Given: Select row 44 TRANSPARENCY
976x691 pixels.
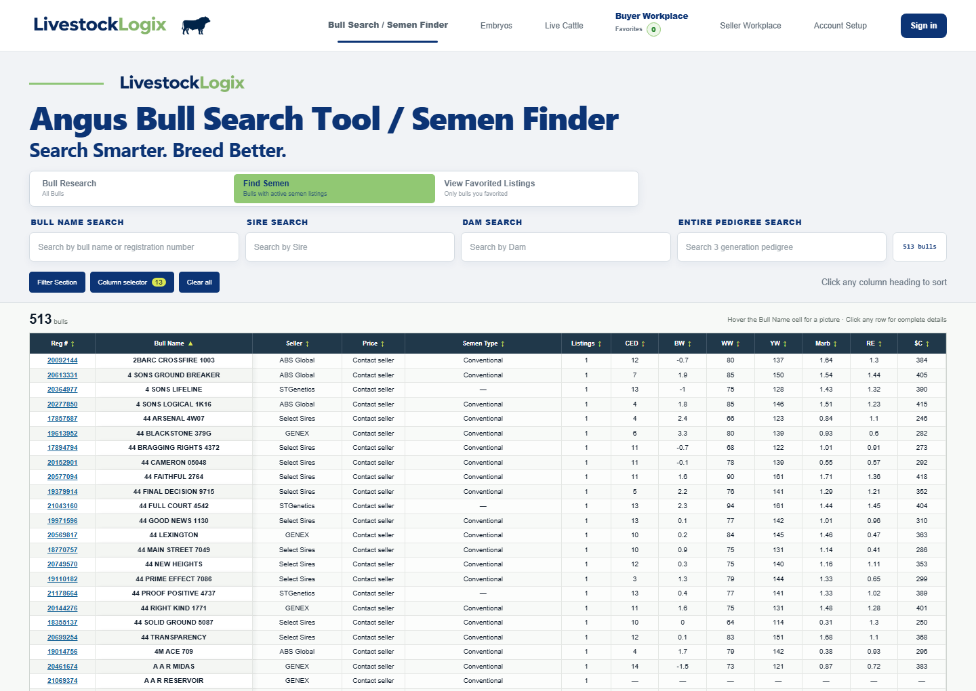Looking at the screenshot, I should [x=488, y=637].
